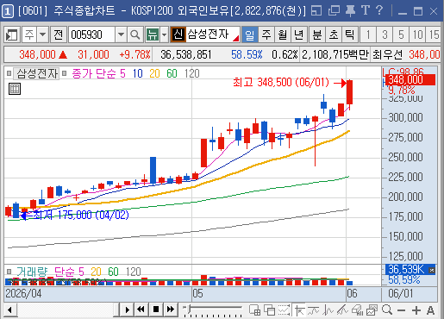Switch to 초 second chart
444x319 pixels.
click(x=334, y=34)
